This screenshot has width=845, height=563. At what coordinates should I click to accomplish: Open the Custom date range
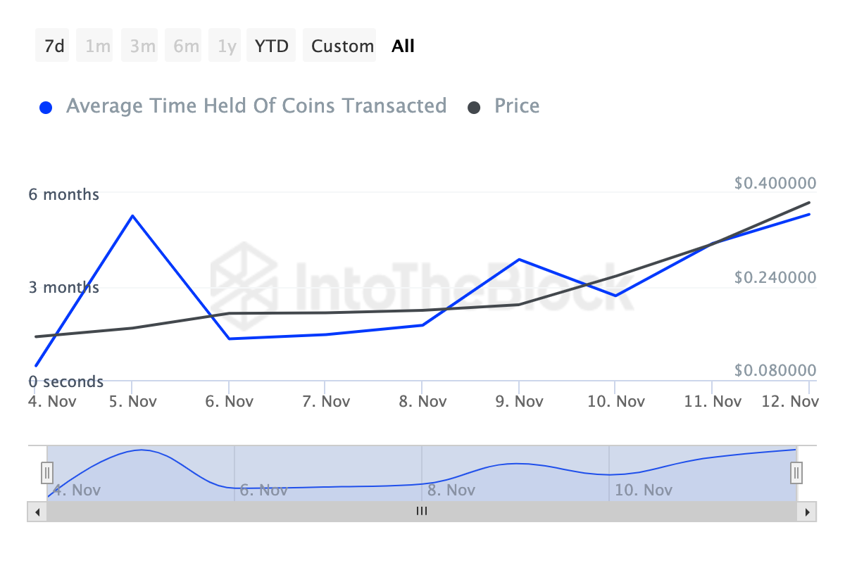[x=342, y=46]
